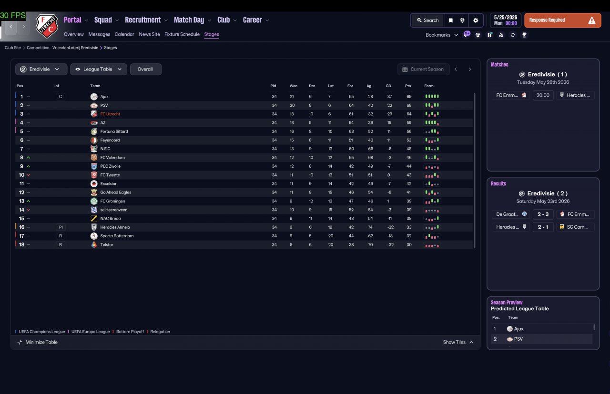The height and width of the screenshot is (394, 610).
Task: Open the shirt icon in the bookmarks bar
Action: 478,35
